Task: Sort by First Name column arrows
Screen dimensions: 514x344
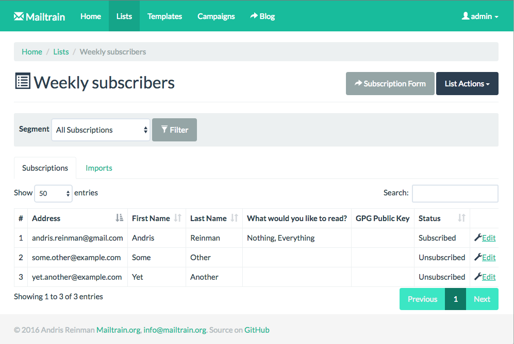Action: coord(177,218)
